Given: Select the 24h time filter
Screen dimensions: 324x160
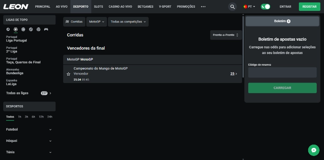Looking at the screenshot, I should pos(49,117).
